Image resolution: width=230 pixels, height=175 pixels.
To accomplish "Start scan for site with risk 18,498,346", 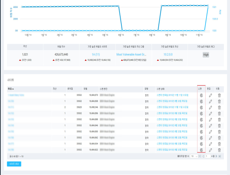I will [x=201, y=107].
